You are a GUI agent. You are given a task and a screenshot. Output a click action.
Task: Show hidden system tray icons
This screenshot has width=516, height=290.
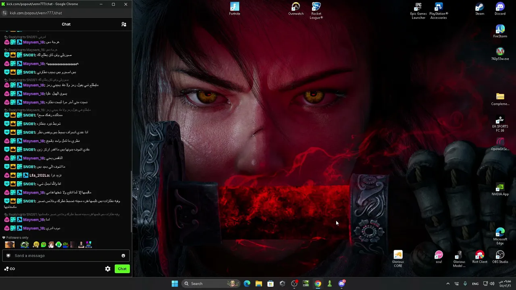[447, 284]
